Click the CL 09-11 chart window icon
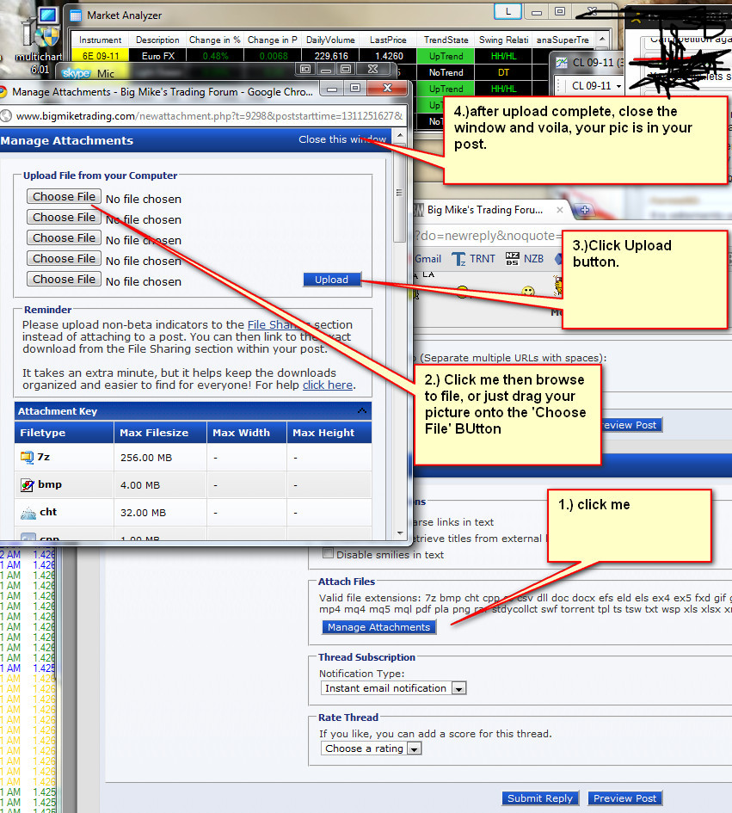This screenshot has height=813, width=732. pyautogui.click(x=562, y=63)
